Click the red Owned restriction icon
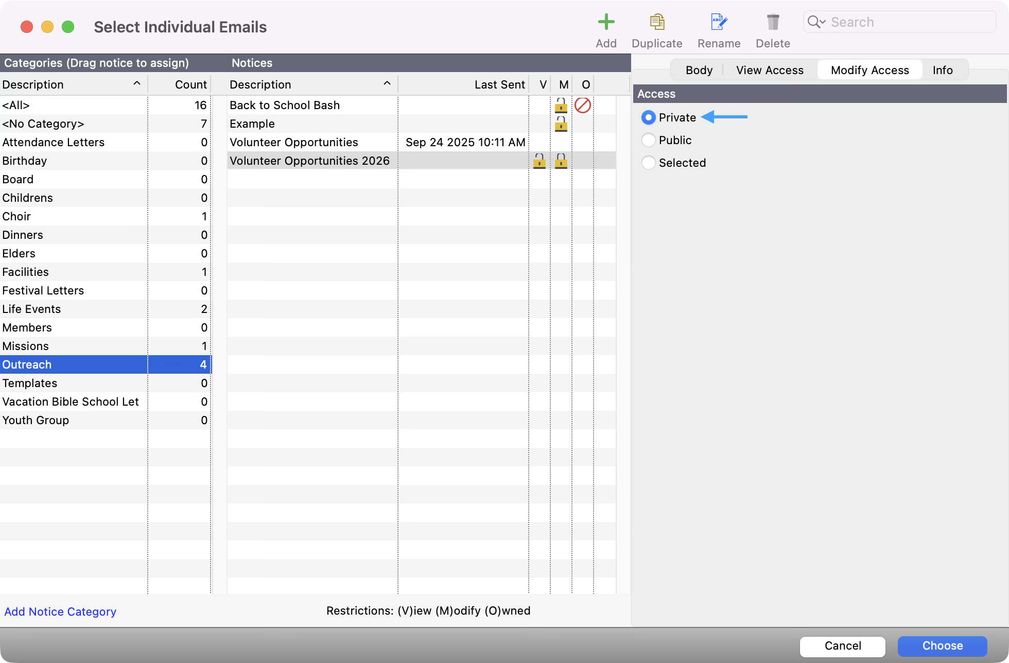Viewport: 1009px width, 663px height. pyautogui.click(x=583, y=106)
